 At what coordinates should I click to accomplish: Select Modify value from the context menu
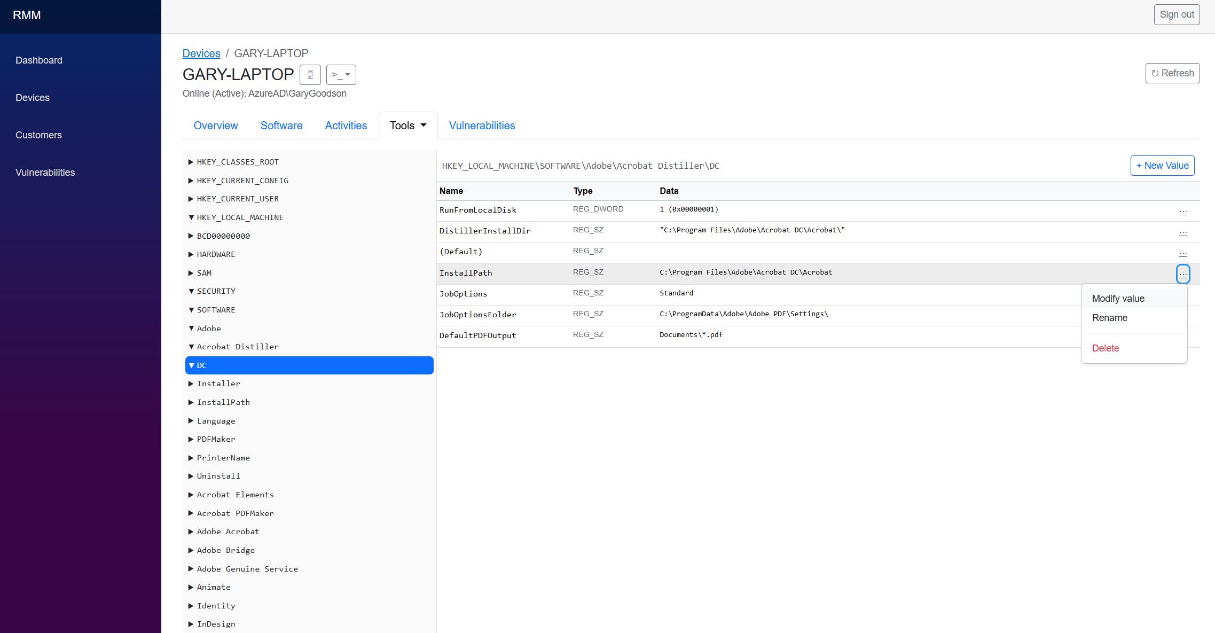(x=1118, y=299)
